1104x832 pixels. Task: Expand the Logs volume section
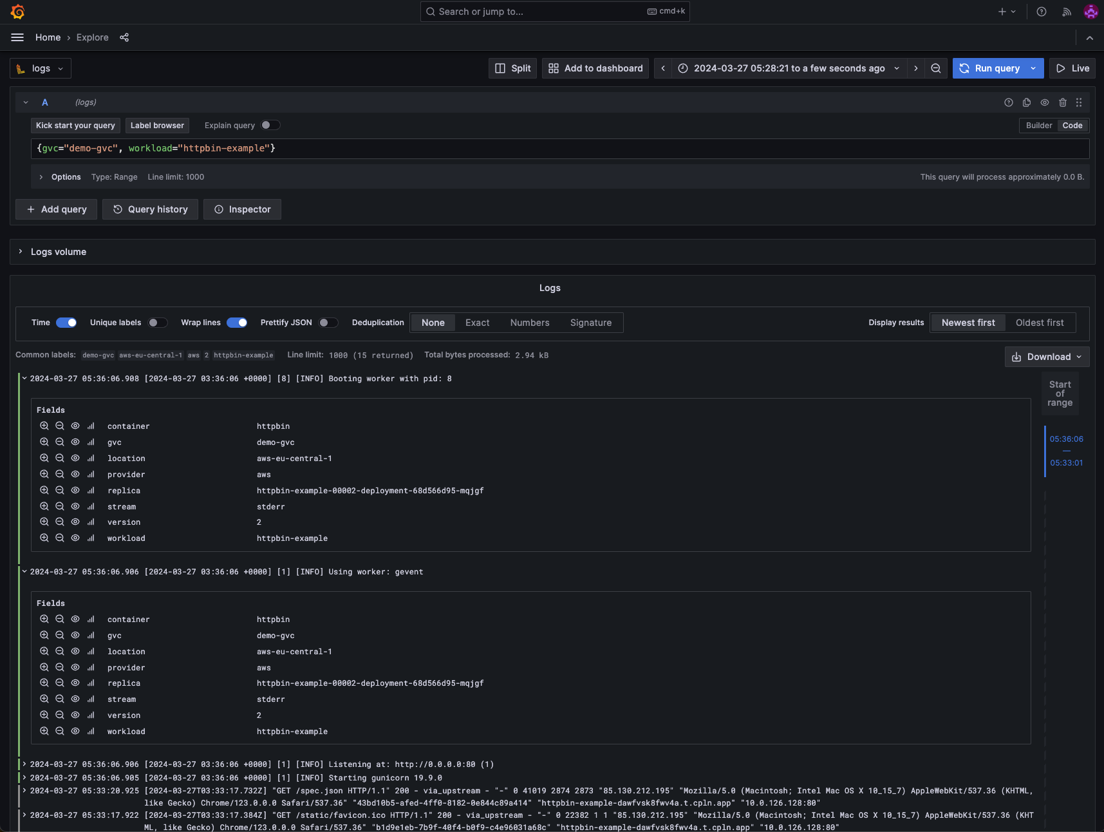(52, 251)
